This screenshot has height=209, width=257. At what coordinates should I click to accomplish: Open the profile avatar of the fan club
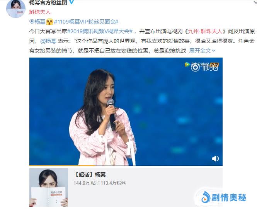coord(16,8)
